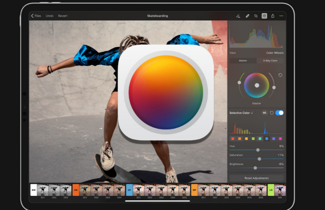
Task: Select the red selective color swatch
Action: coord(233,139)
